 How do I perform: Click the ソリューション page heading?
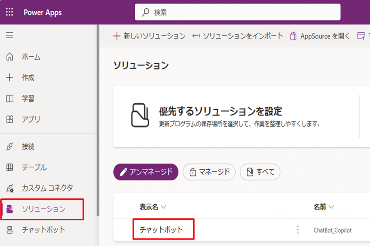141,65
